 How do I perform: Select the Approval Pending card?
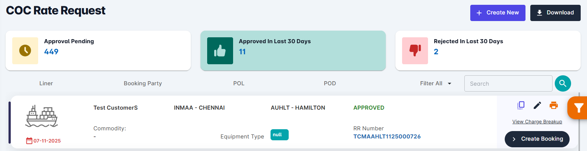click(98, 51)
